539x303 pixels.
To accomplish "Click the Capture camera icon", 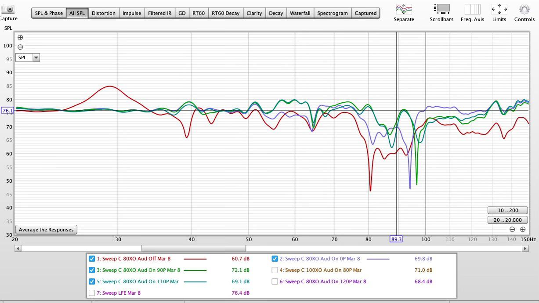I will pos(8,9).
